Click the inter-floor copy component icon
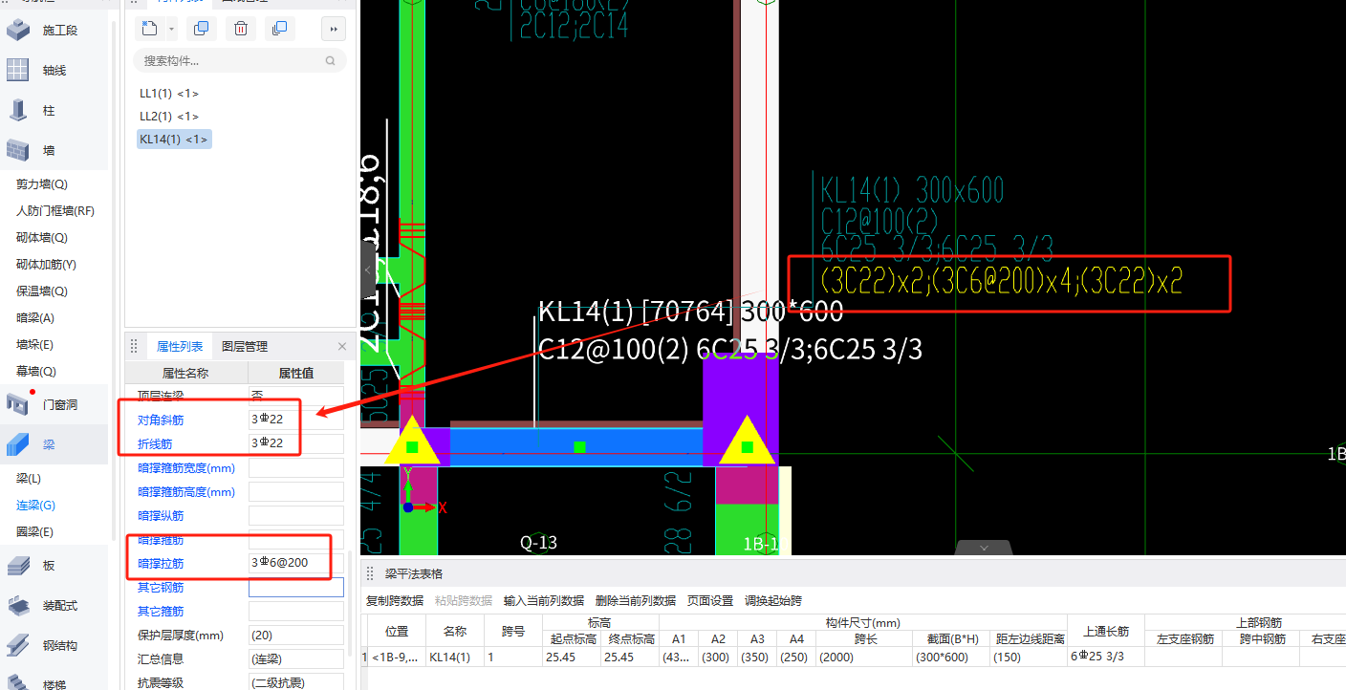This screenshot has width=1346, height=690. (279, 29)
